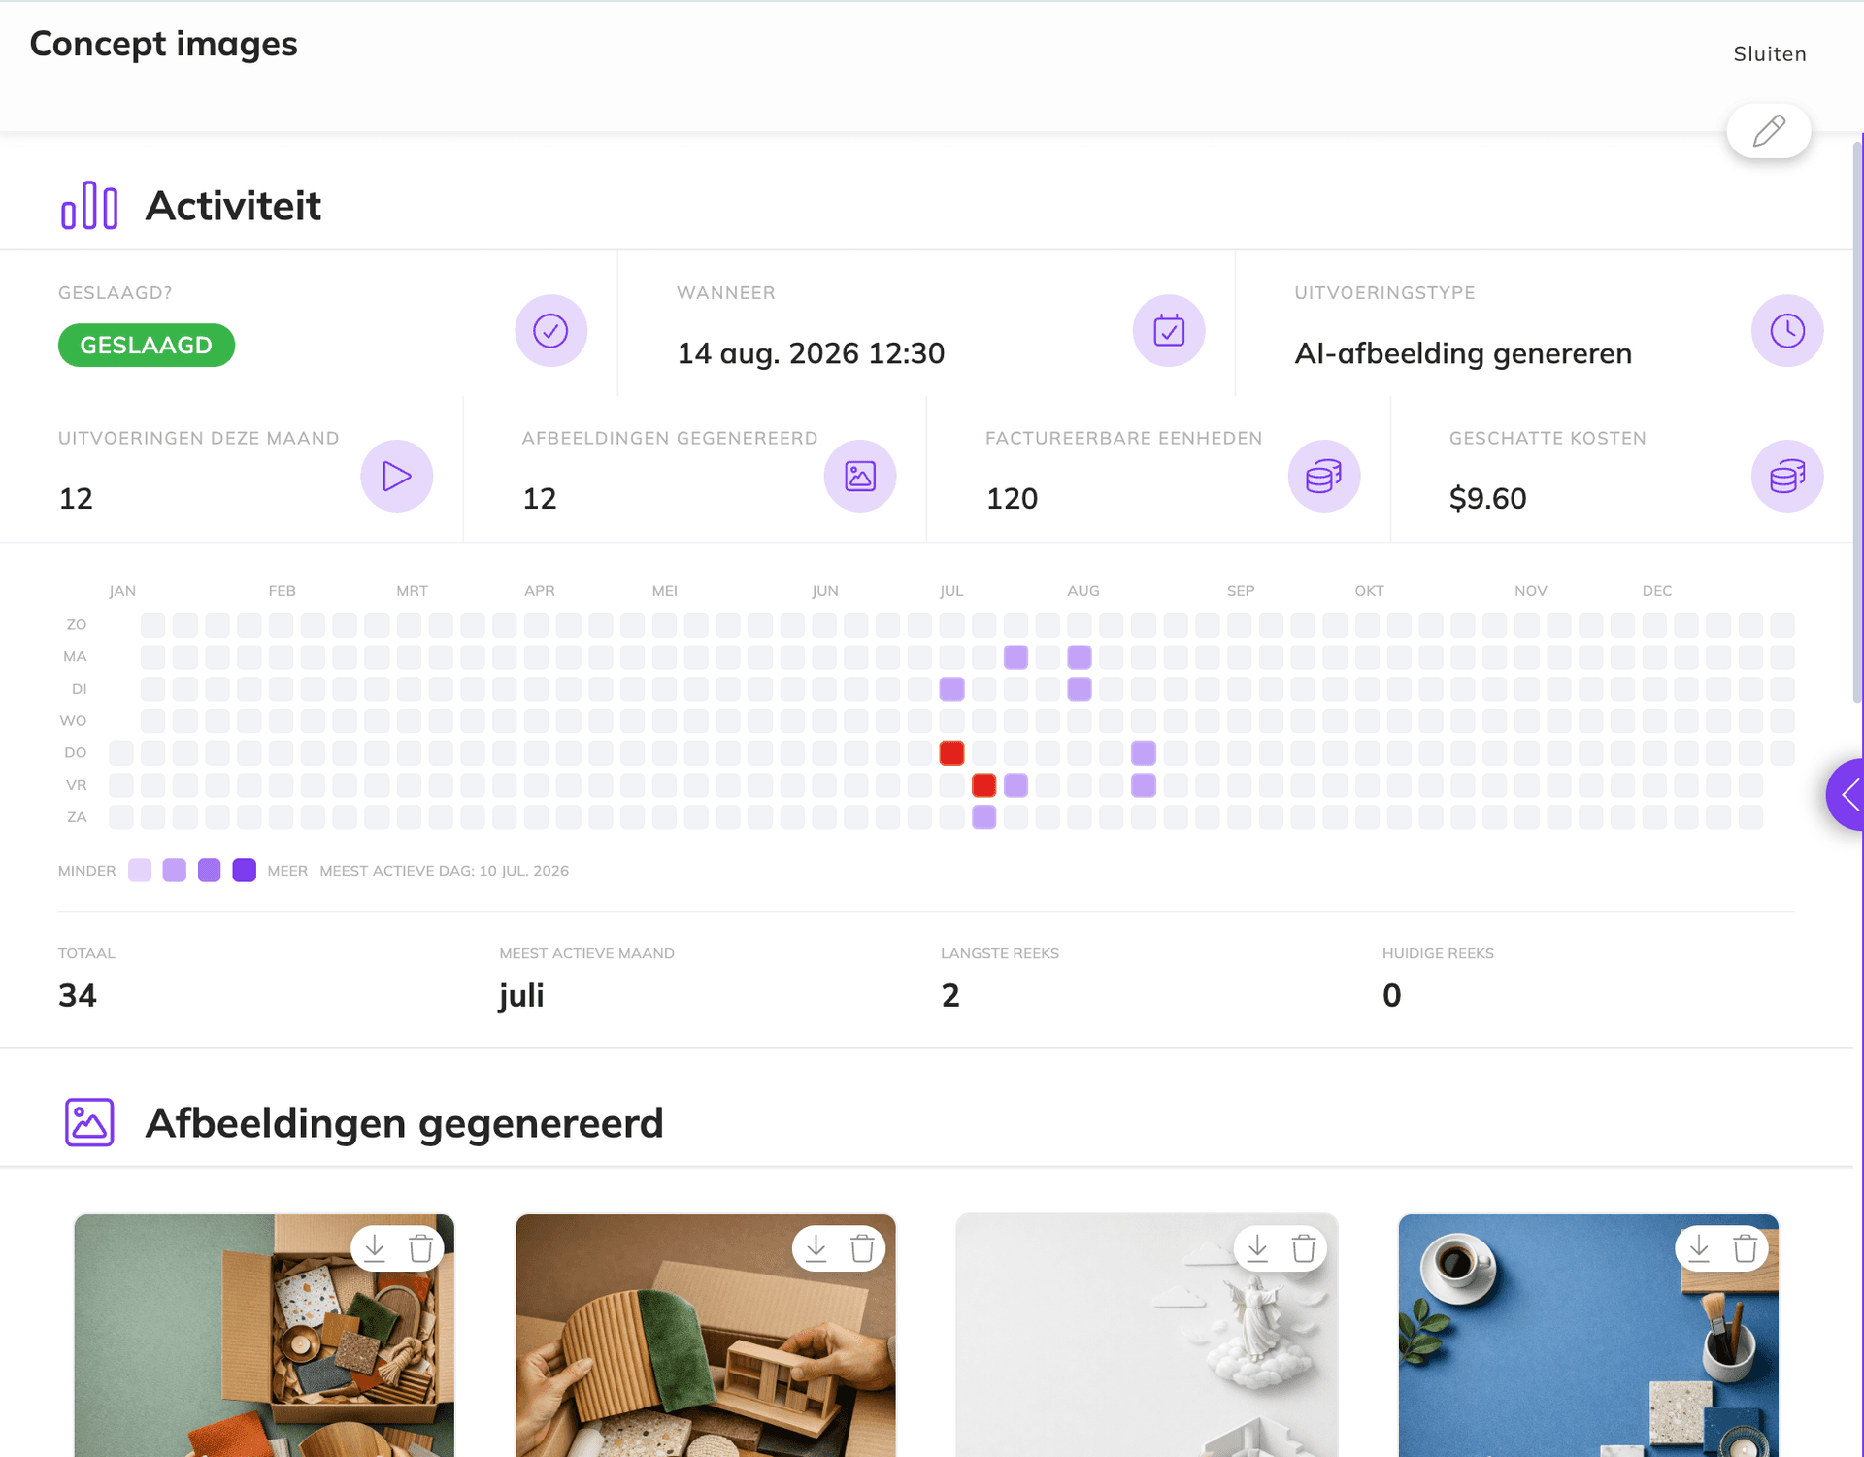
Task: Click the darkest purple legend swatch
Action: (245, 871)
